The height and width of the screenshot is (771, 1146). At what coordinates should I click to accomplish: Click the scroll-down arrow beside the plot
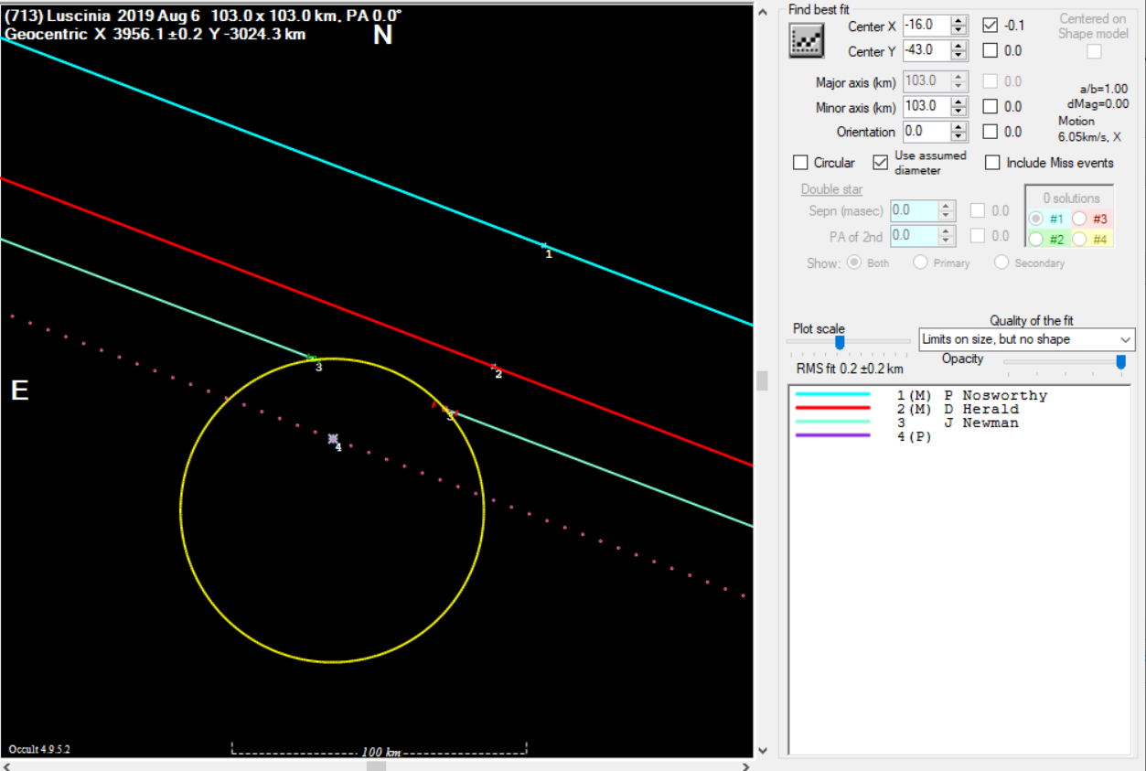coord(762,751)
